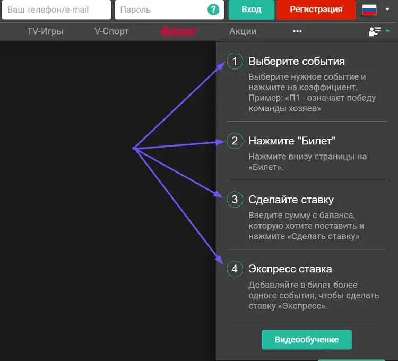Screen dimensions: 398x361
Task: Click the password help question mark icon
Action: [x=213, y=10]
